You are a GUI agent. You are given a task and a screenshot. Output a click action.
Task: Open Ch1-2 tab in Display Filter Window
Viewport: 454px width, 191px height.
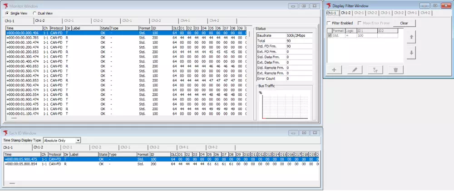coord(346,13)
